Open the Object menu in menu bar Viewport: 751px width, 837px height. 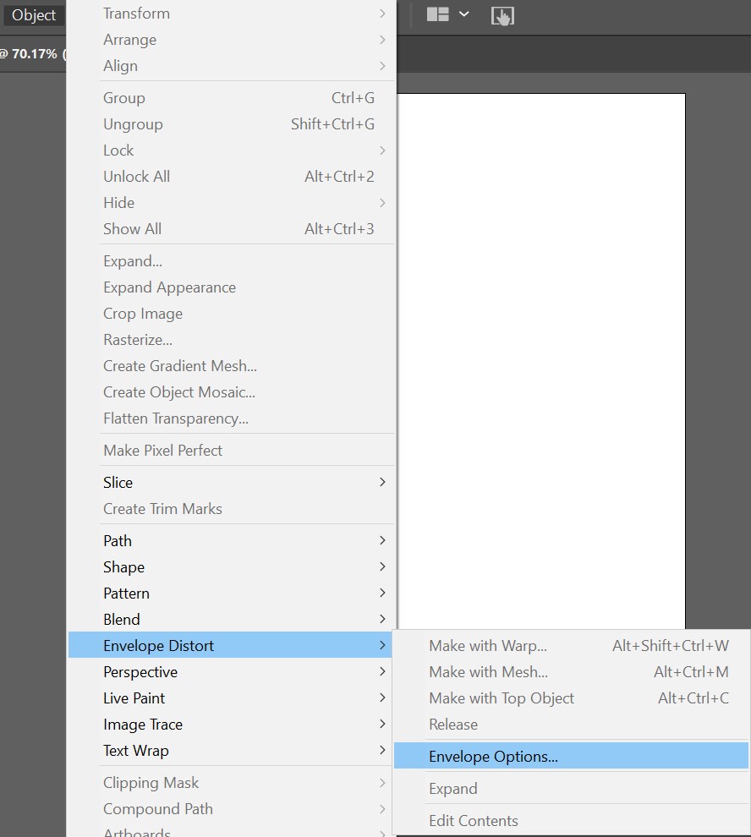click(34, 15)
